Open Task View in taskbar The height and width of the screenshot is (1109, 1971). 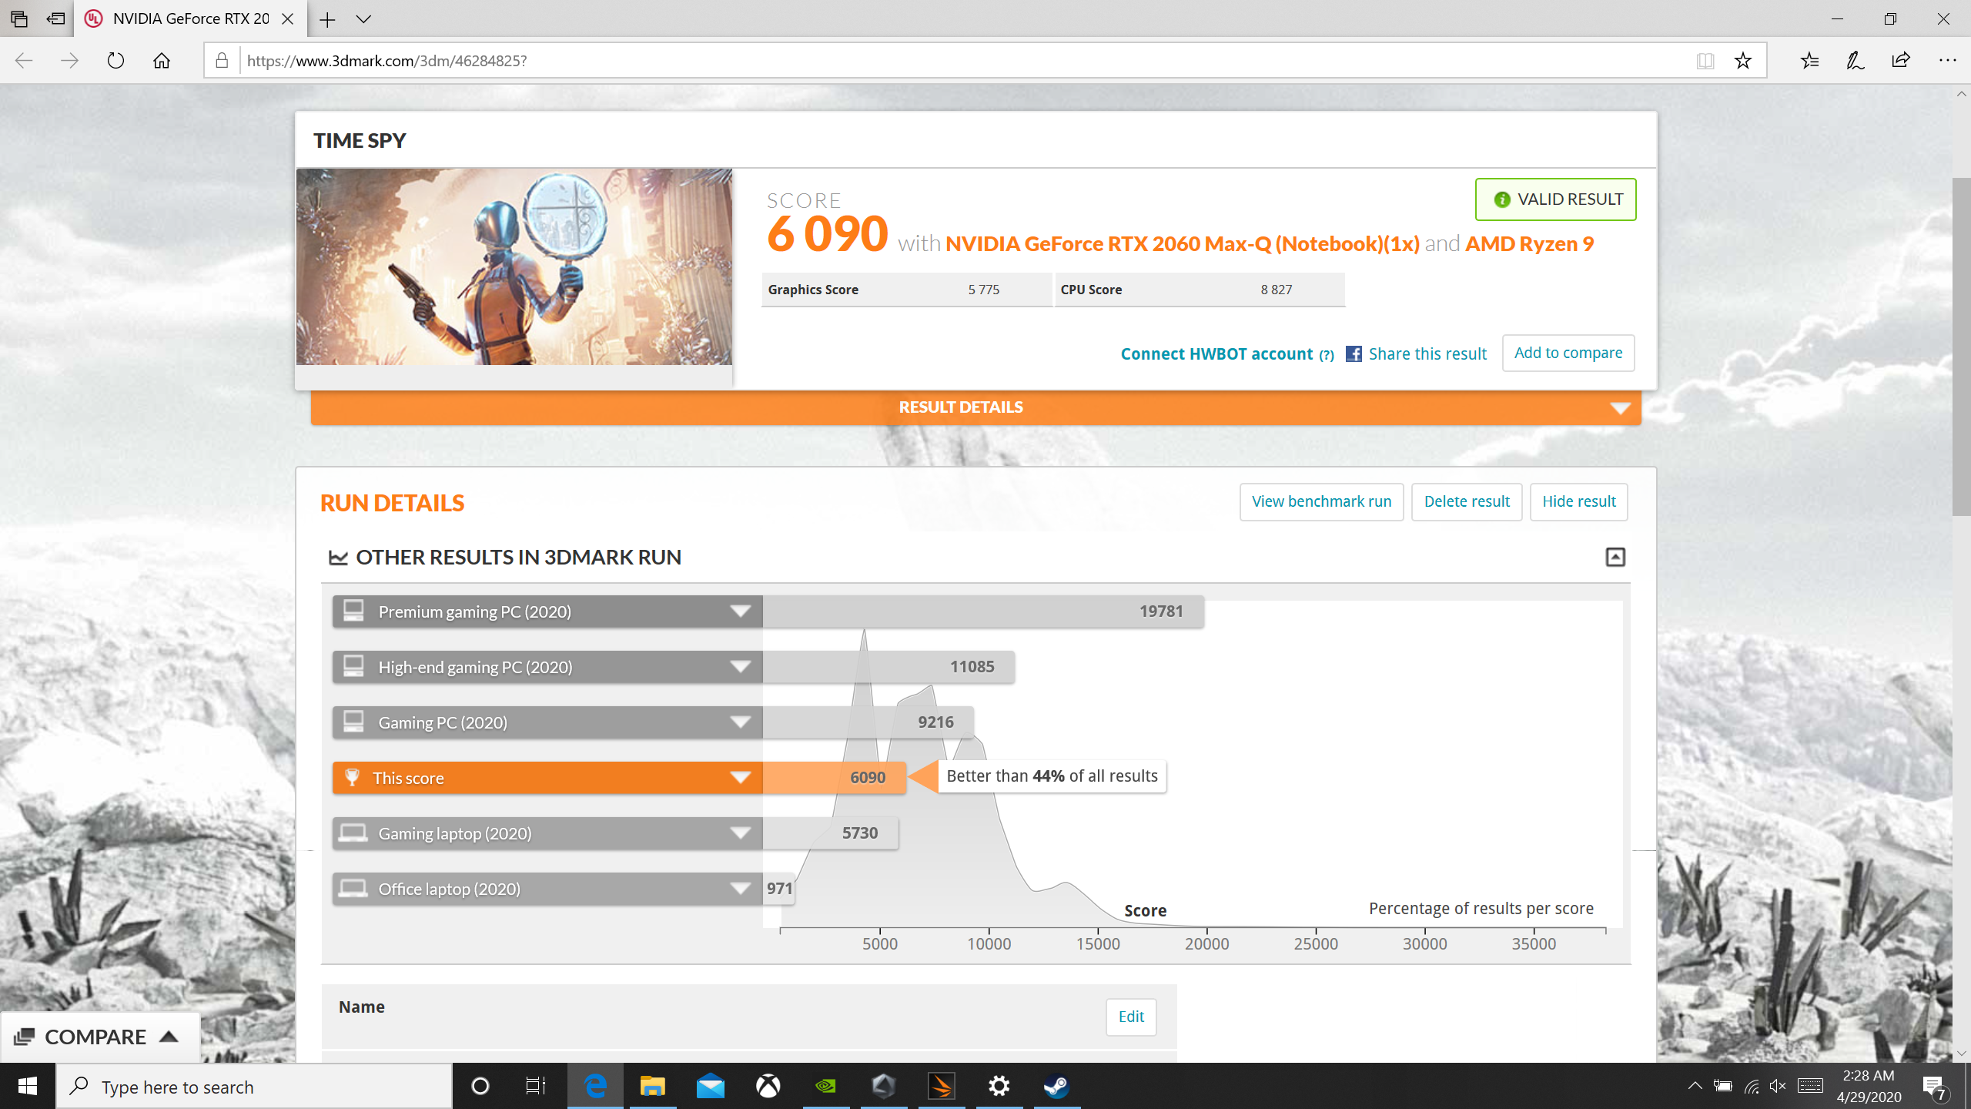point(535,1086)
